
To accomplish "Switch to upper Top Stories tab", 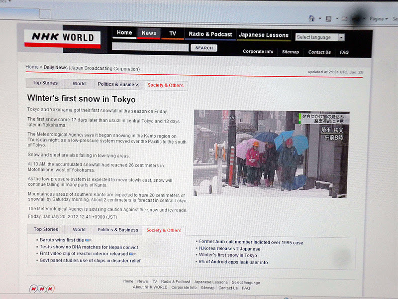I will (45, 83).
